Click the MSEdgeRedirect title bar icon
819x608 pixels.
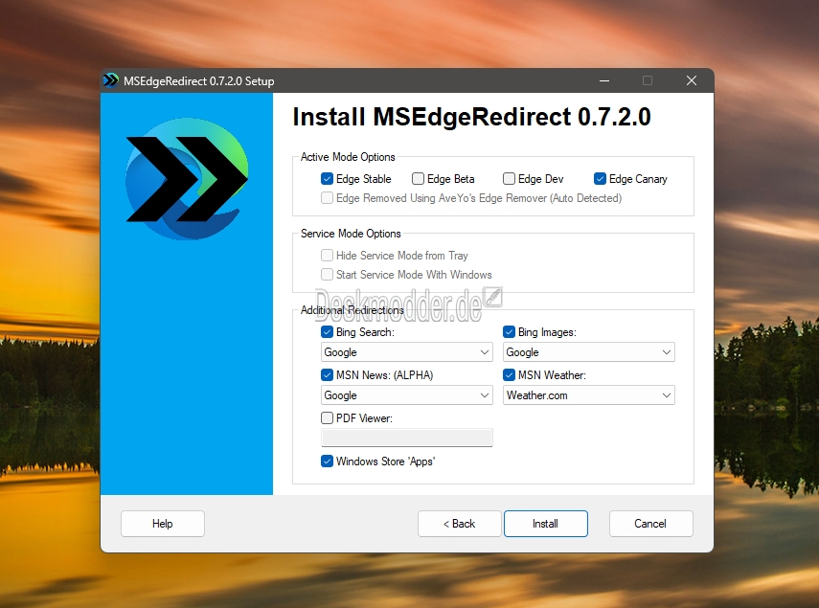click(x=111, y=80)
